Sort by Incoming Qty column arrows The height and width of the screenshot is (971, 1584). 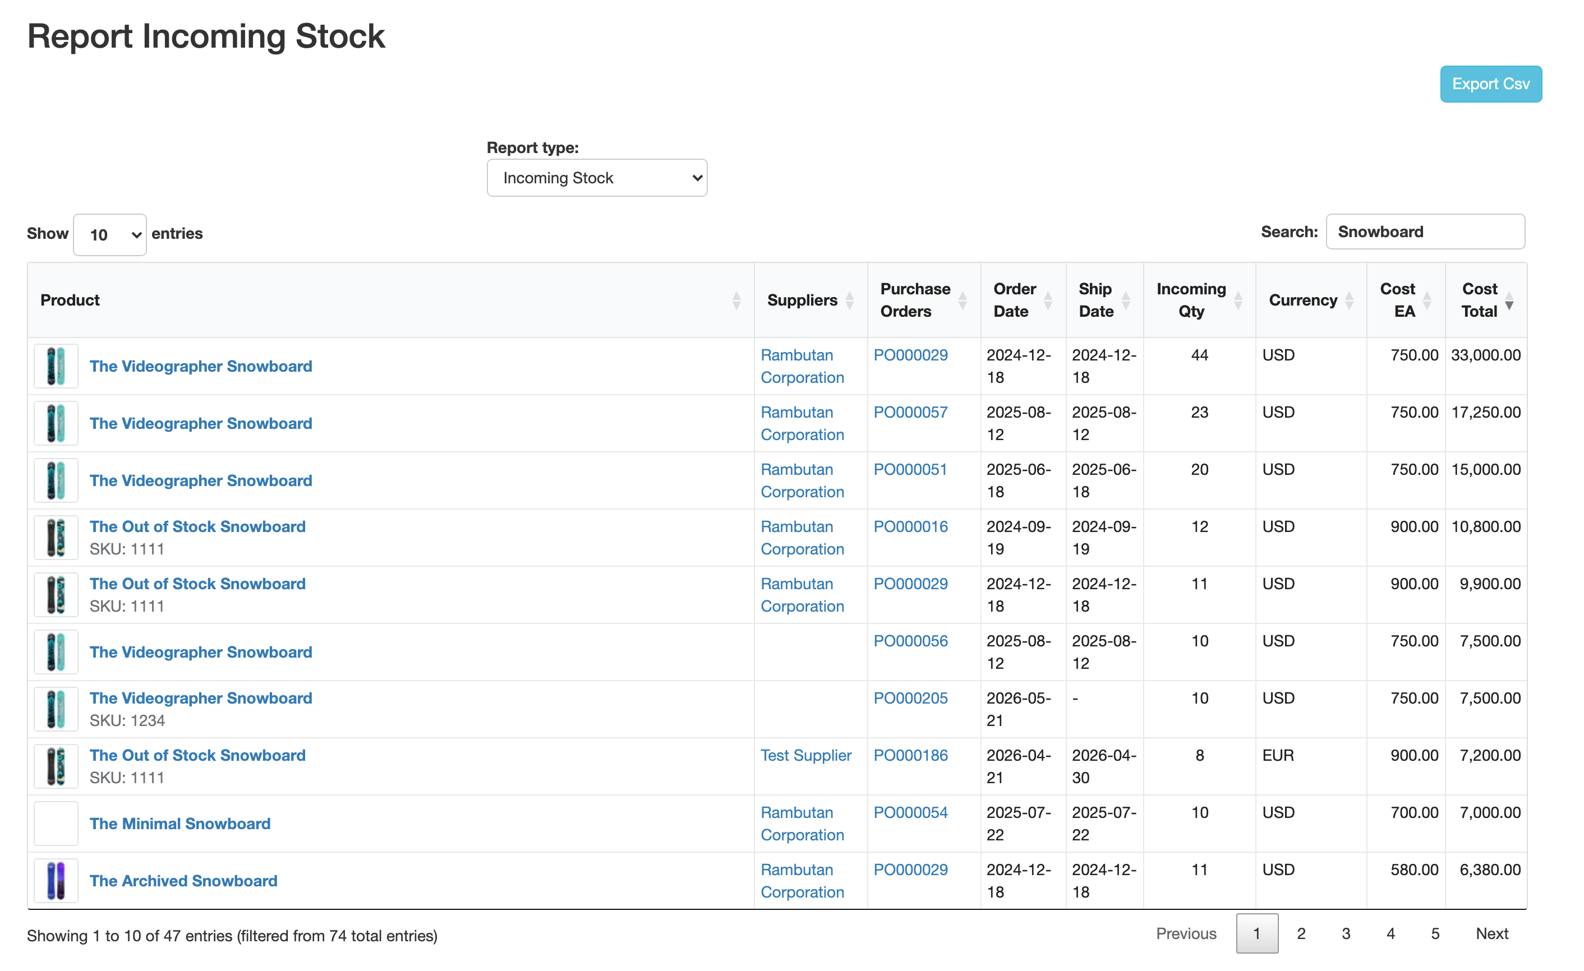(x=1238, y=300)
